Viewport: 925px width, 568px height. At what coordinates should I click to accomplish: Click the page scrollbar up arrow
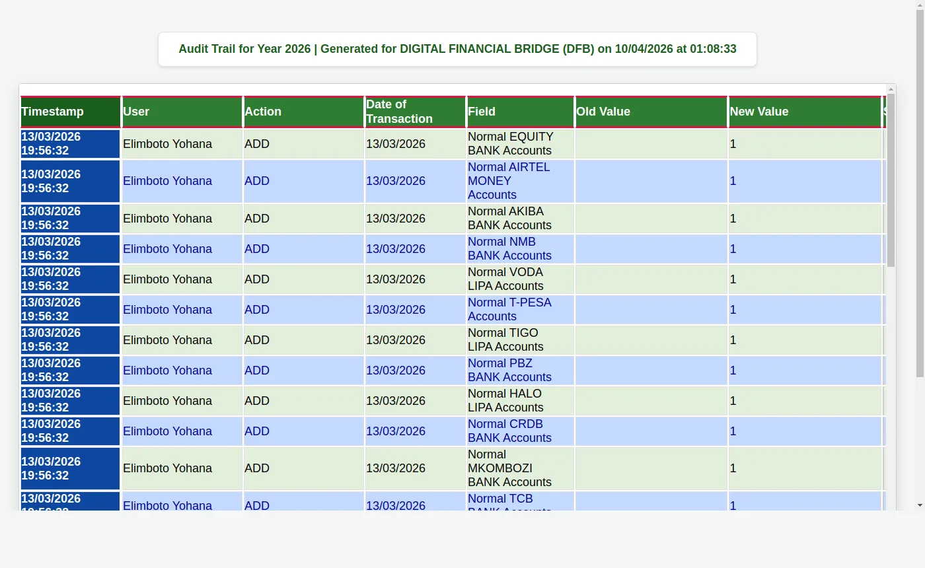920,5
